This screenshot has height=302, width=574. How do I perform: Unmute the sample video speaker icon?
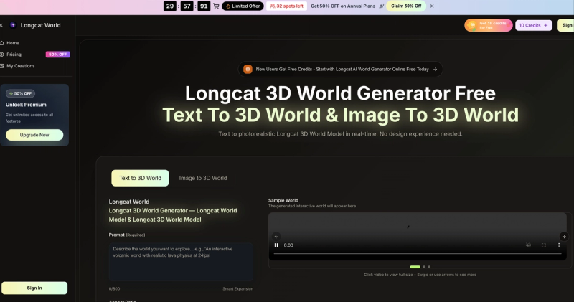(x=528, y=245)
